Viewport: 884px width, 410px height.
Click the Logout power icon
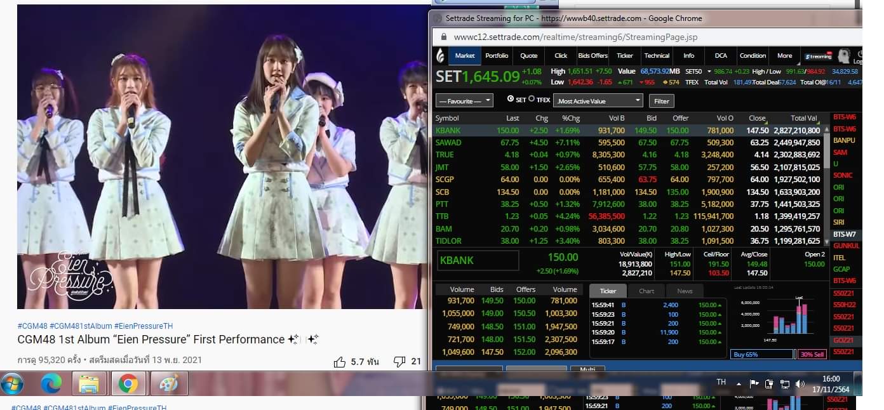click(859, 55)
